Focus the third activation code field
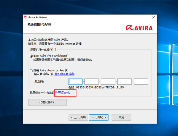The width and height of the screenshot is (178, 136). [108, 82]
